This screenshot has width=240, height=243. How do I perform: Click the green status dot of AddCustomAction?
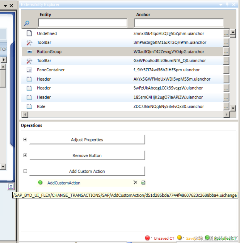[40, 182]
